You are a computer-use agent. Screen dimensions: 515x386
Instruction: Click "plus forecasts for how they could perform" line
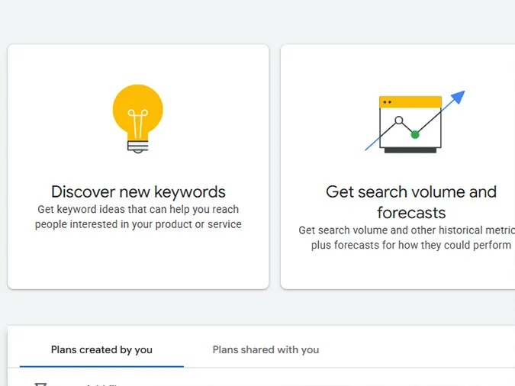point(411,246)
